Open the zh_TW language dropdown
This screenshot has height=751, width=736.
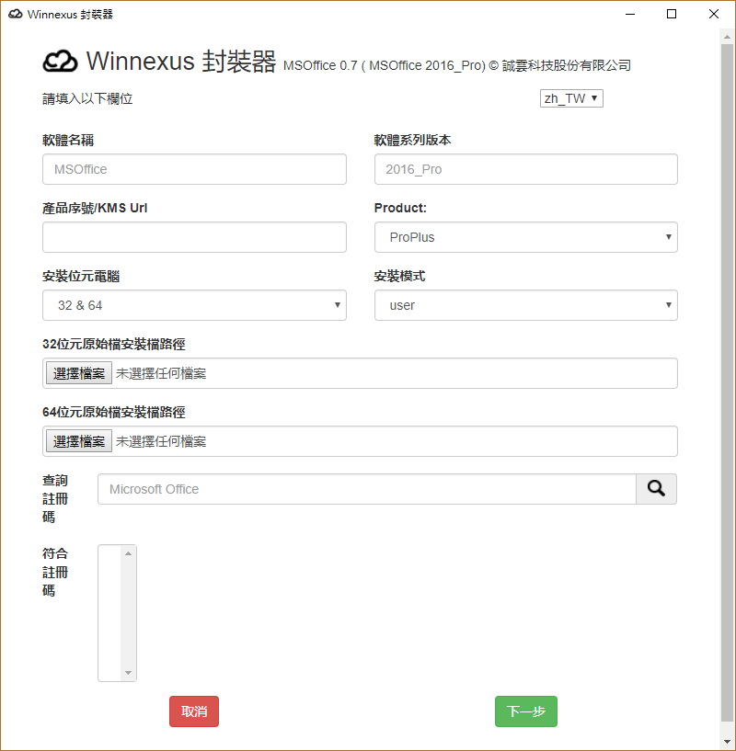(x=571, y=98)
